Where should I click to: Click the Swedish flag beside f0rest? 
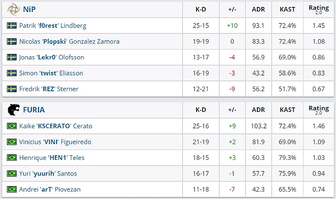tap(12, 26)
